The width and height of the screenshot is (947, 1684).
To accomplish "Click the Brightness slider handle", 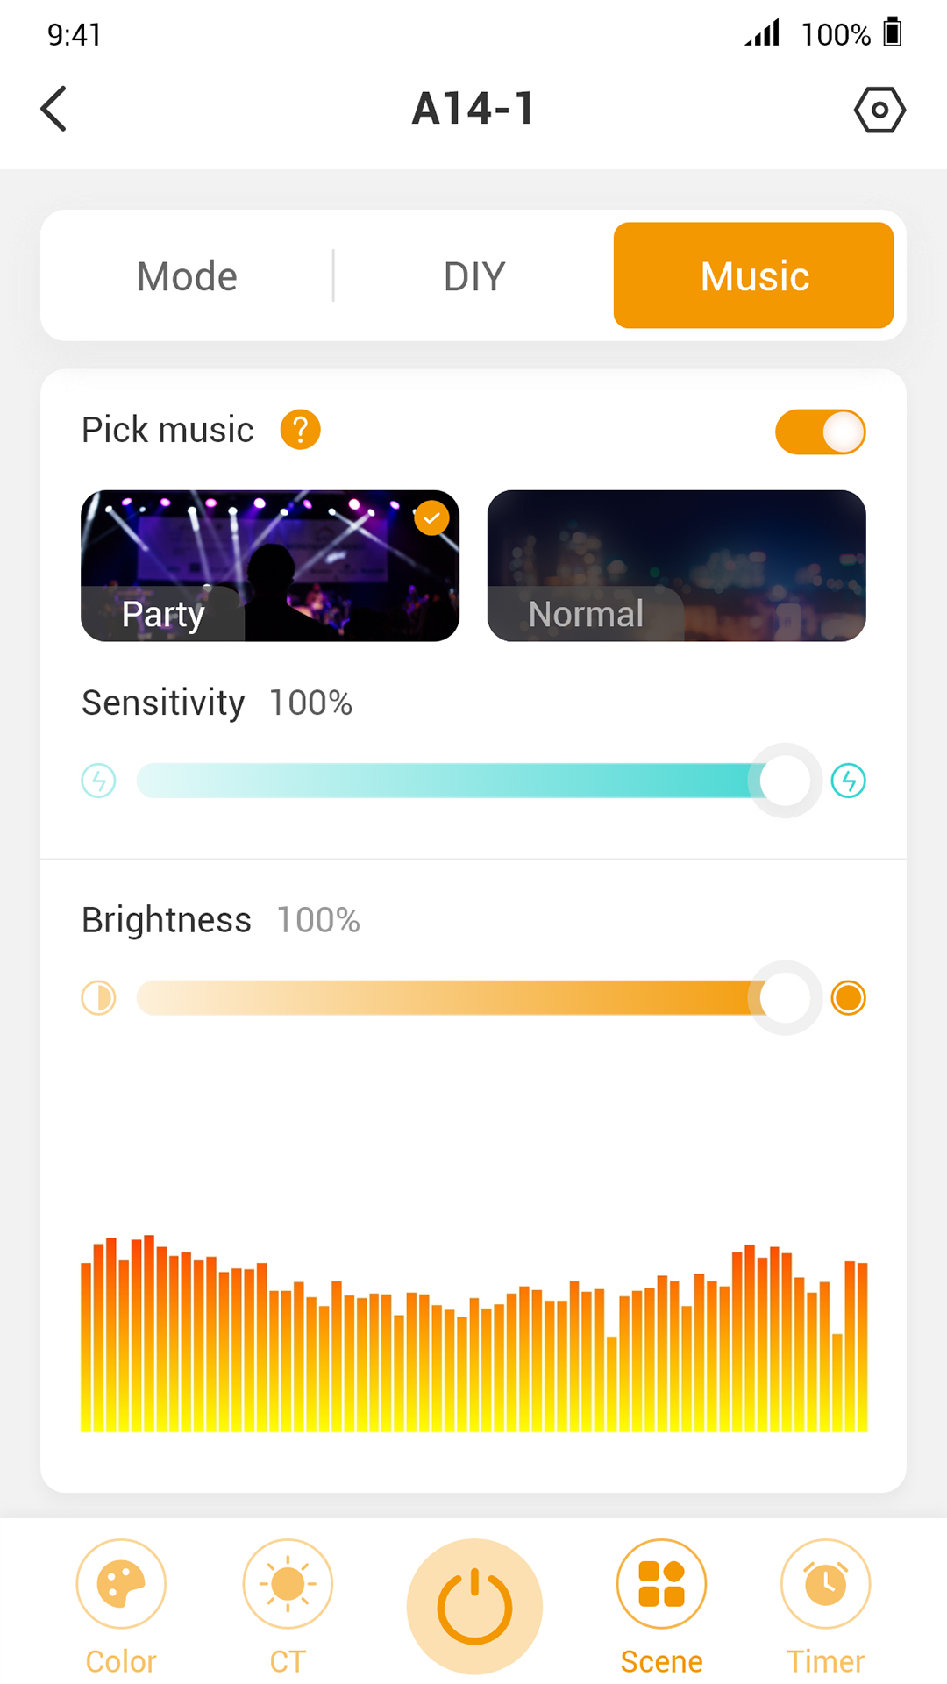I will tap(785, 998).
